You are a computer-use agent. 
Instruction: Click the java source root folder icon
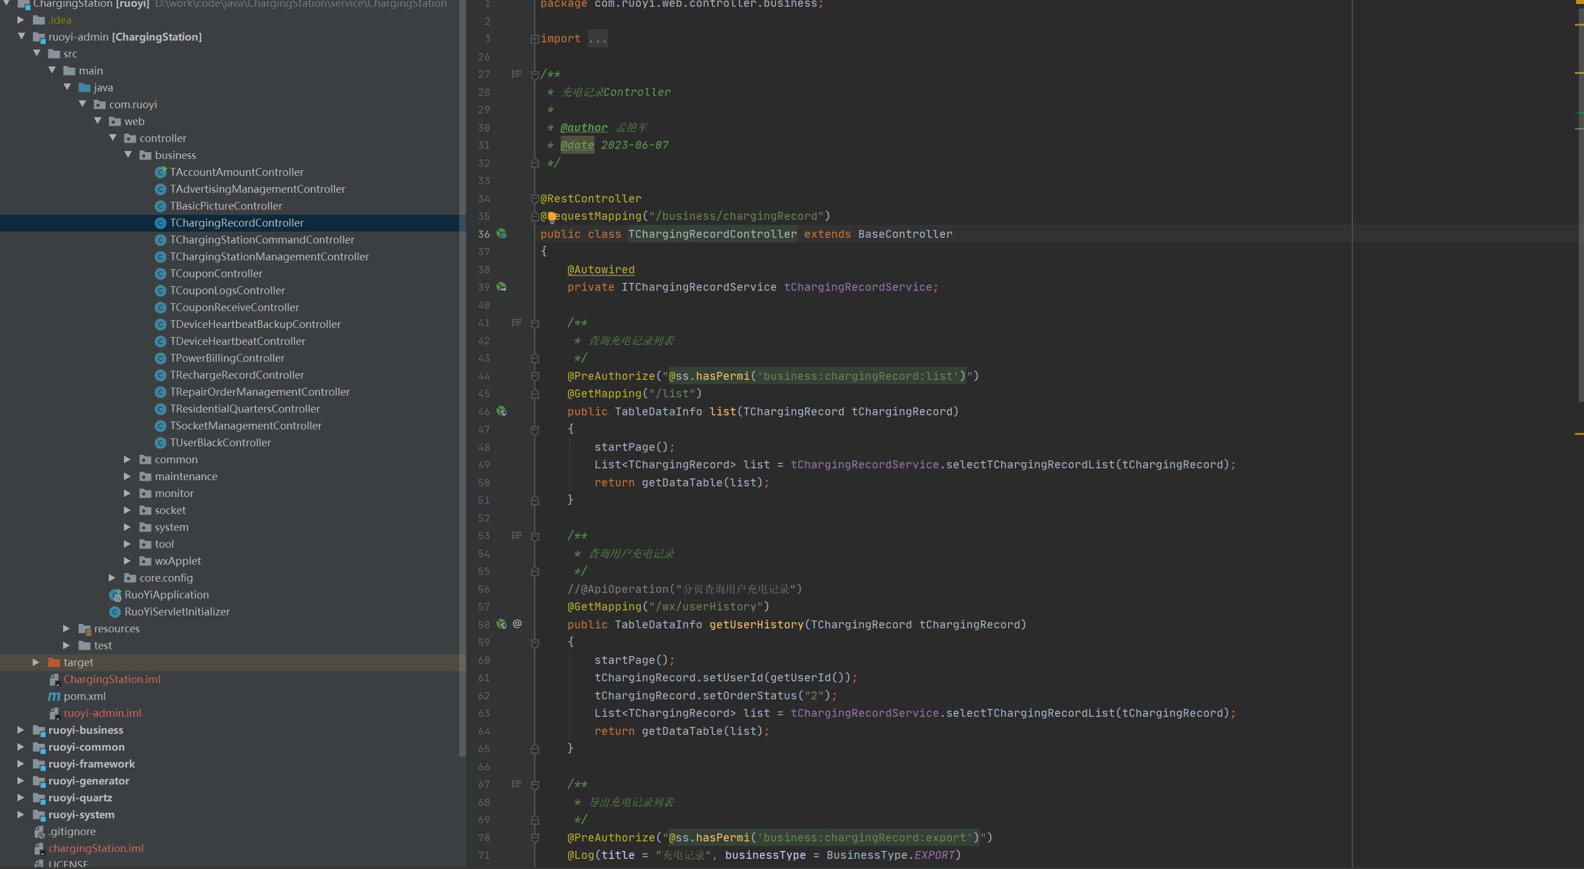coord(85,87)
